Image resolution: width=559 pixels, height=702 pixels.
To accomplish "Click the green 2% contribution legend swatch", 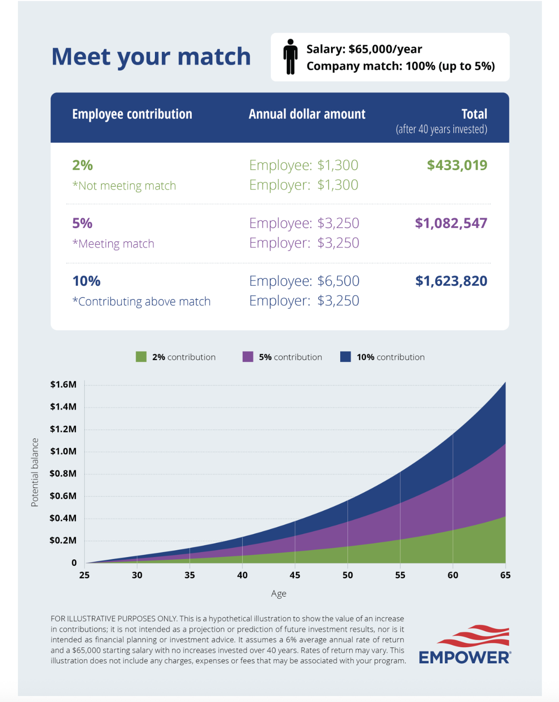I will 141,357.
